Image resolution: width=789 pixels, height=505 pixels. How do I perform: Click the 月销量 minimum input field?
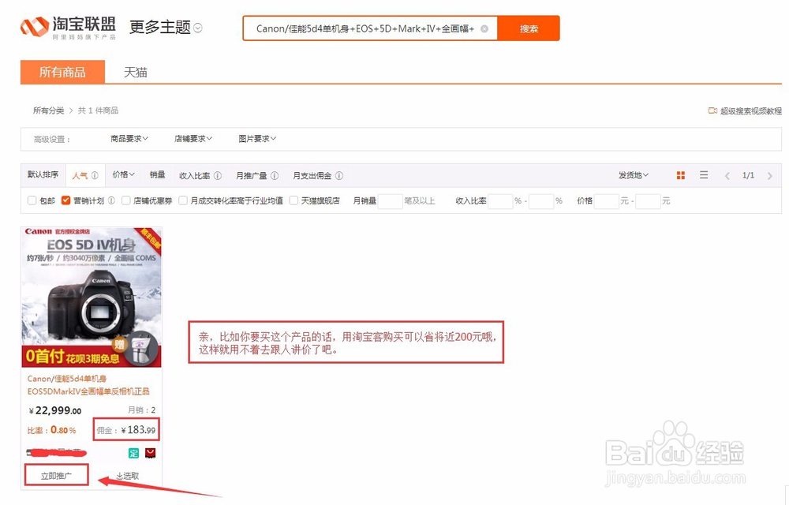click(x=390, y=201)
